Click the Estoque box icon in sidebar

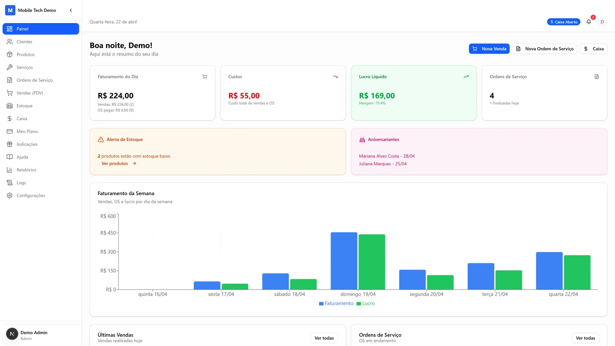(x=10, y=106)
